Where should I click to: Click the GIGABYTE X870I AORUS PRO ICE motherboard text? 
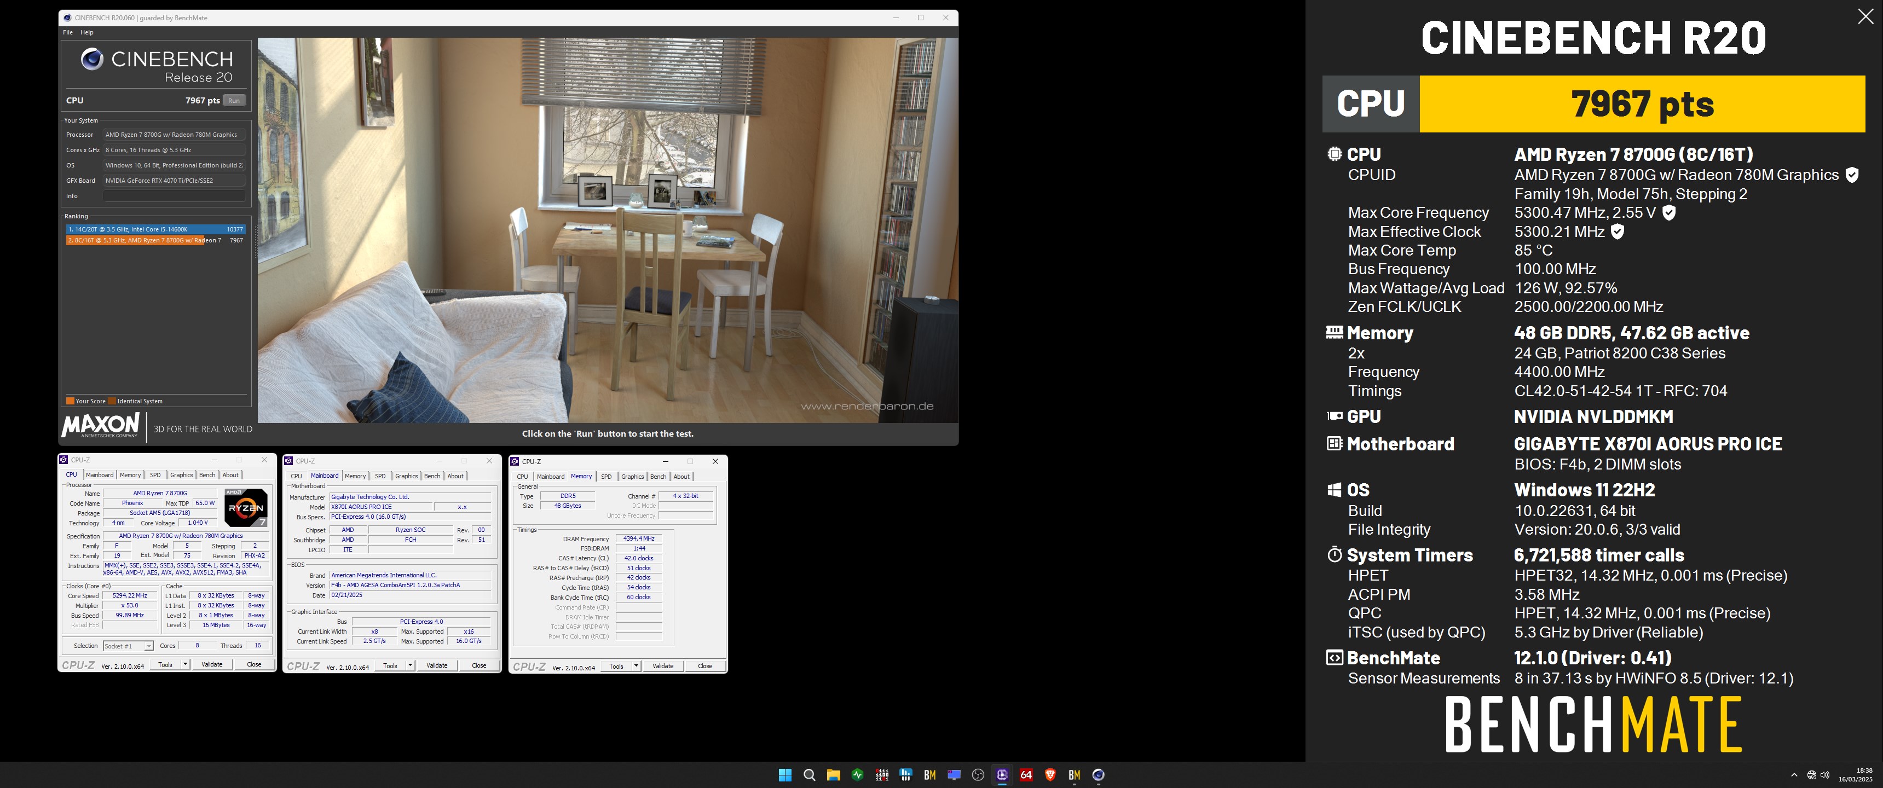pos(1648,444)
